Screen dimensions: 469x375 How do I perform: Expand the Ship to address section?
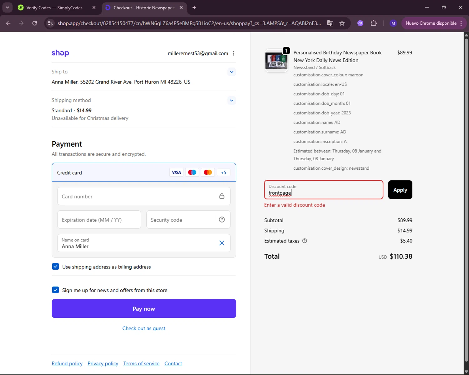pyautogui.click(x=232, y=72)
